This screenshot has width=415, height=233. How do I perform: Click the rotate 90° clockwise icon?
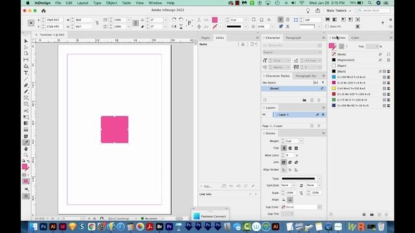tap(174, 20)
